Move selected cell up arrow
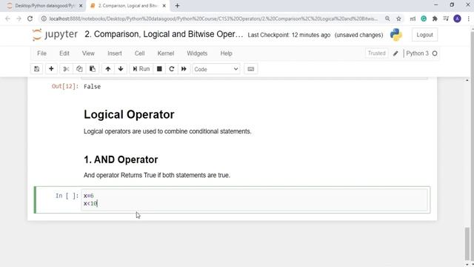This screenshot has width=474, height=267. (108, 69)
